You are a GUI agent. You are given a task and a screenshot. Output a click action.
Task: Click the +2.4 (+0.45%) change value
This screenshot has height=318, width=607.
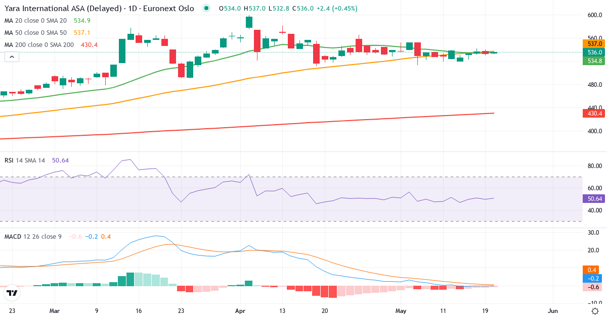coord(337,9)
